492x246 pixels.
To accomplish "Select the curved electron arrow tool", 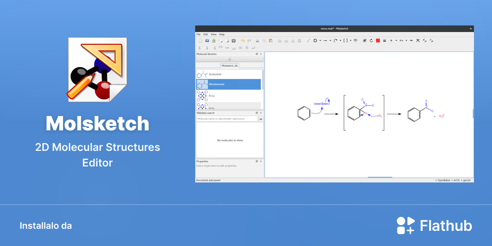I will pyautogui.click(x=336, y=41).
